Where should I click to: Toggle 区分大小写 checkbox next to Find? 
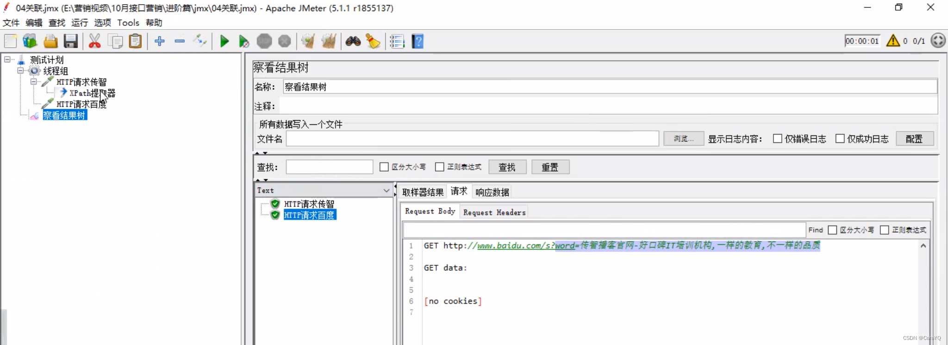pyautogui.click(x=832, y=230)
